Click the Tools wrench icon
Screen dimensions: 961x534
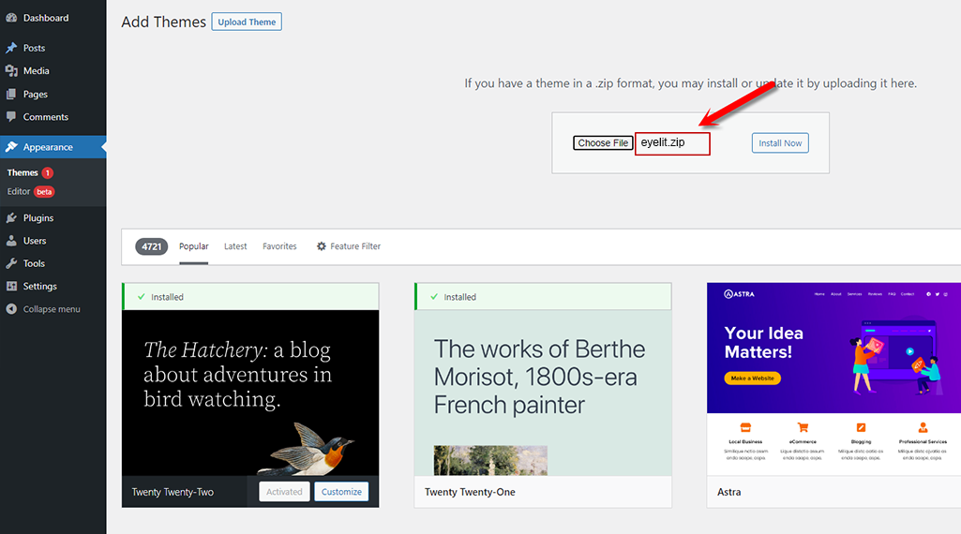(x=11, y=264)
